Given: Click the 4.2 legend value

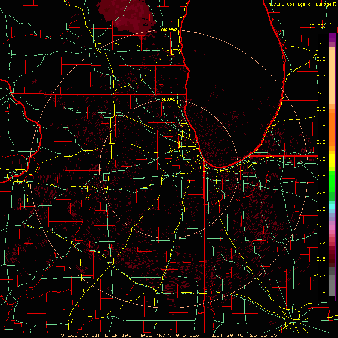Looking at the screenshot, I should coord(321,159).
